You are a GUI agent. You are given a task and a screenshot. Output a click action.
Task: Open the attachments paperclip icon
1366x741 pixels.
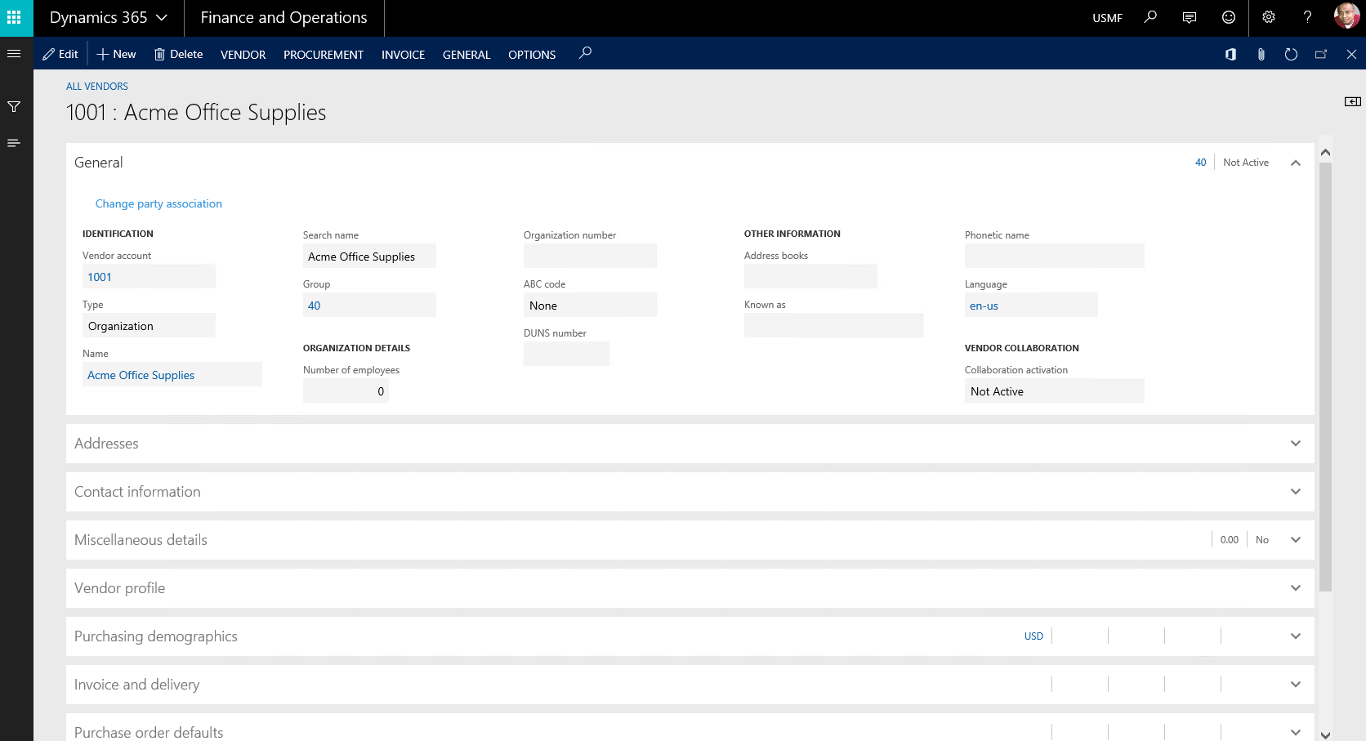(1261, 54)
